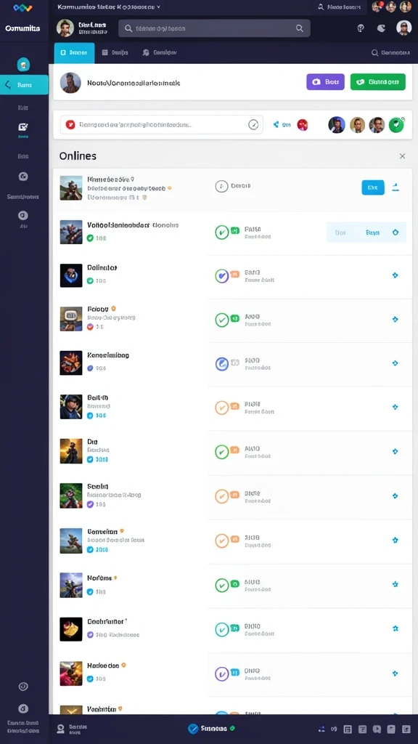The image size is (418, 744).
Task: Toggle blue circle on Kenosimibog row
Action: [221, 364]
